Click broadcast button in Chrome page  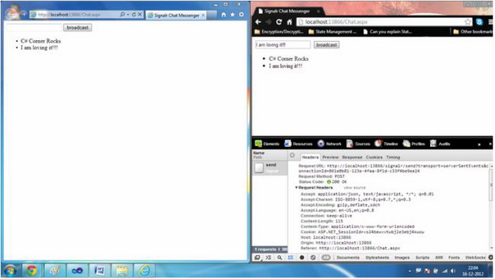point(326,45)
